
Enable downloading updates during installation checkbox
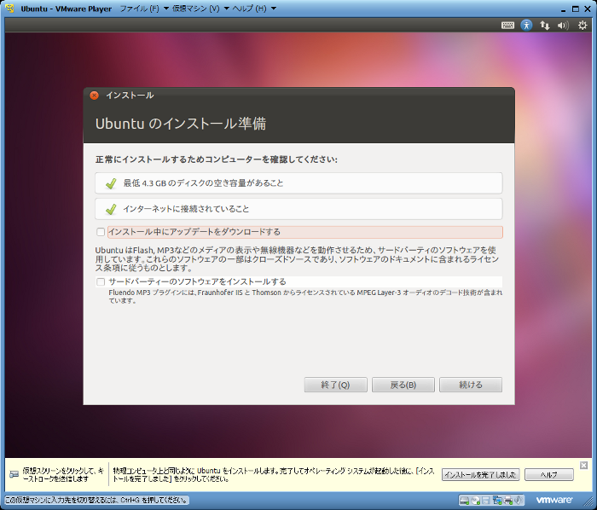(101, 232)
